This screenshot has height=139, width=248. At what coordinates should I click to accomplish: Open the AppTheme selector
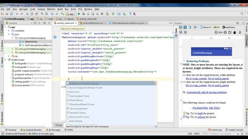pyautogui.click(x=228, y=27)
